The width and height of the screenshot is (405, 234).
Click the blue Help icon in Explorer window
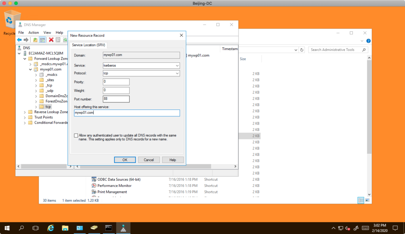tap(368, 41)
